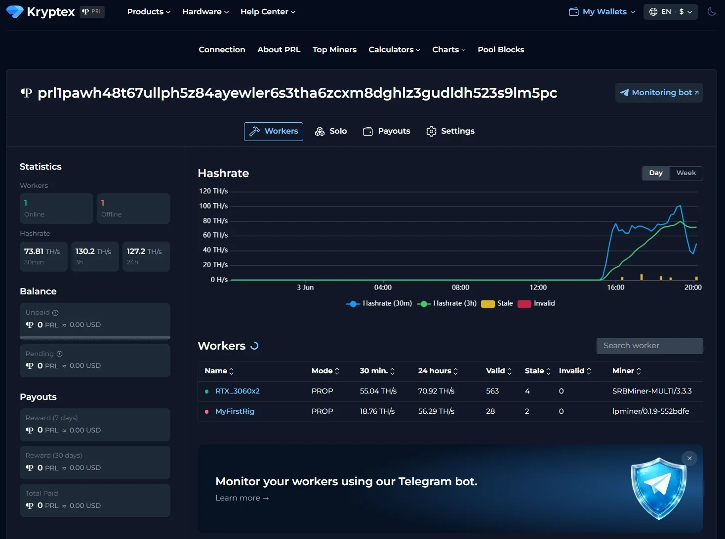The width and height of the screenshot is (725, 539).
Task: Expand the Calculators dropdown
Action: [x=394, y=50]
